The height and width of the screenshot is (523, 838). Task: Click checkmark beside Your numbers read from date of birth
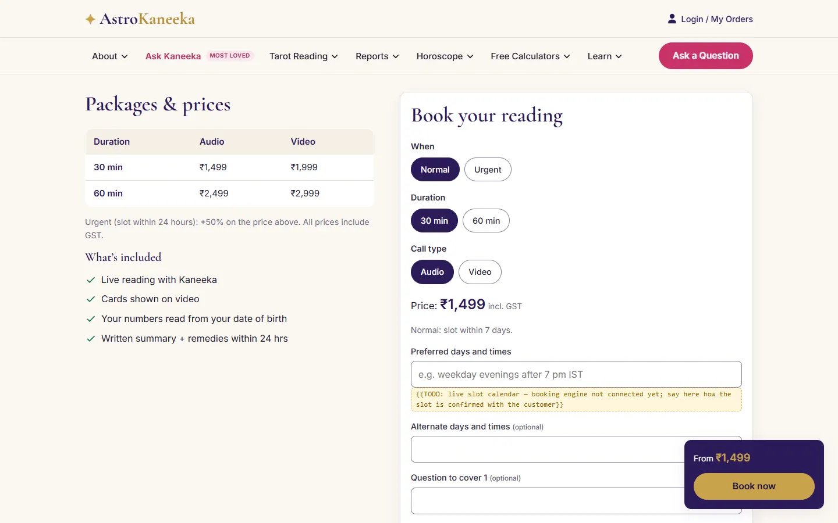91,319
